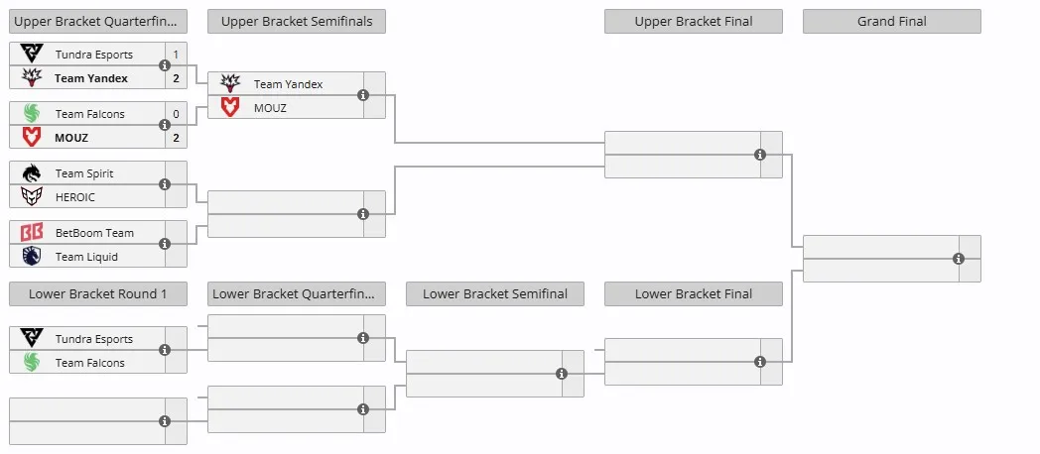Open info icon on Upper Bracket Final match
This screenshot has height=454, width=1040.
click(760, 155)
